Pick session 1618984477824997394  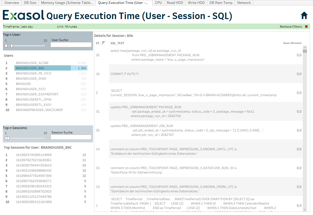pyautogui.click(x=34, y=176)
